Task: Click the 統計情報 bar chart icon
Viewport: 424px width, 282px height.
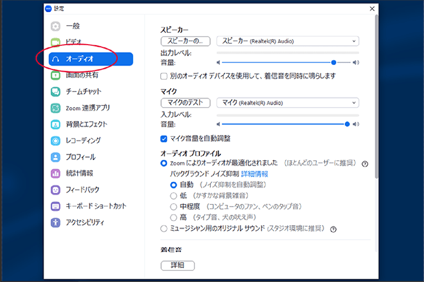Action: point(55,173)
